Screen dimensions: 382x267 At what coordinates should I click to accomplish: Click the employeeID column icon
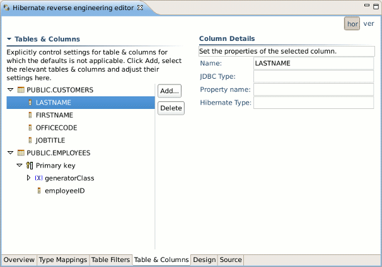[x=39, y=191]
